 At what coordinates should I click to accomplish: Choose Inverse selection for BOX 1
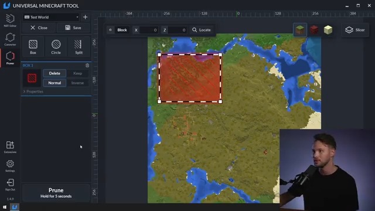[x=77, y=83]
